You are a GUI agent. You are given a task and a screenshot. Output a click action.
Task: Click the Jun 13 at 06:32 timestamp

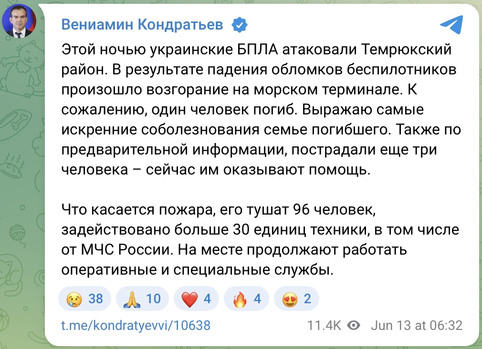click(x=417, y=325)
